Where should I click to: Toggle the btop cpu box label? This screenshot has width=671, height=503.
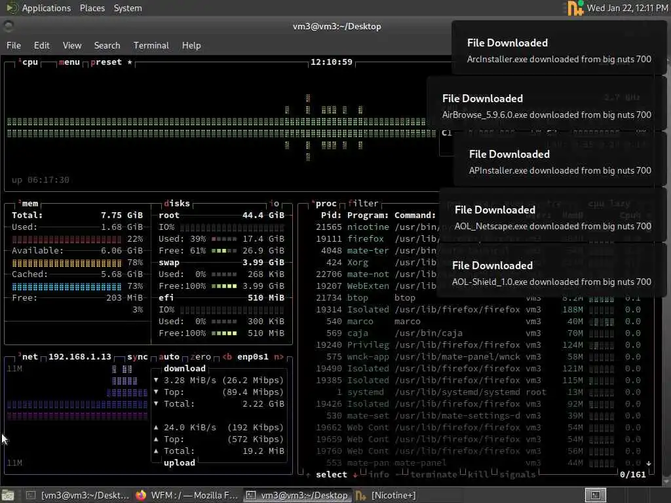click(29, 62)
